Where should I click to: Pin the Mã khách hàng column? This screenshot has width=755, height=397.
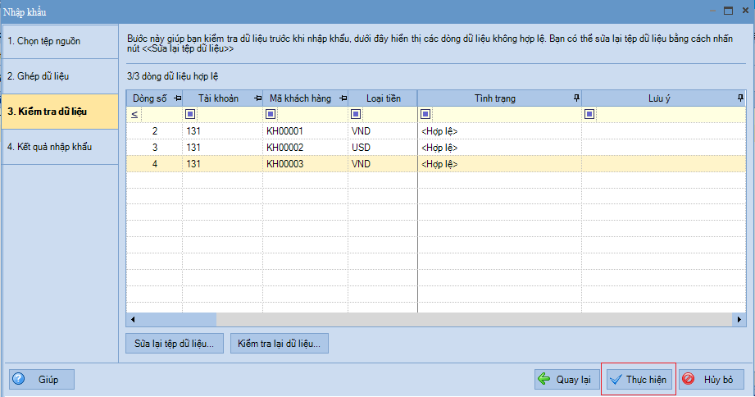343,98
